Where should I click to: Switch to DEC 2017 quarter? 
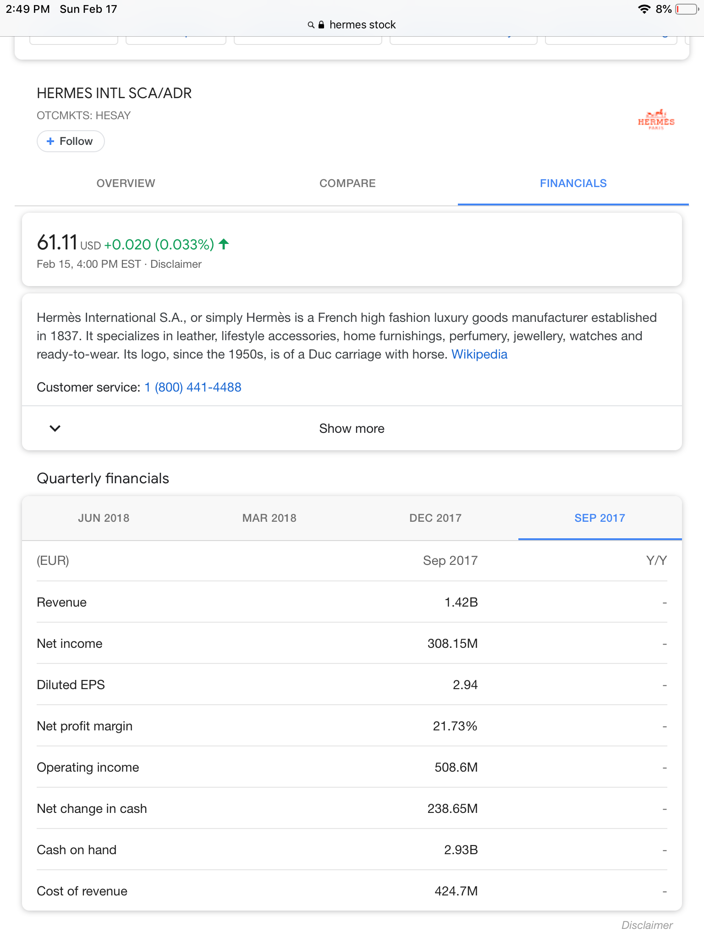point(435,518)
